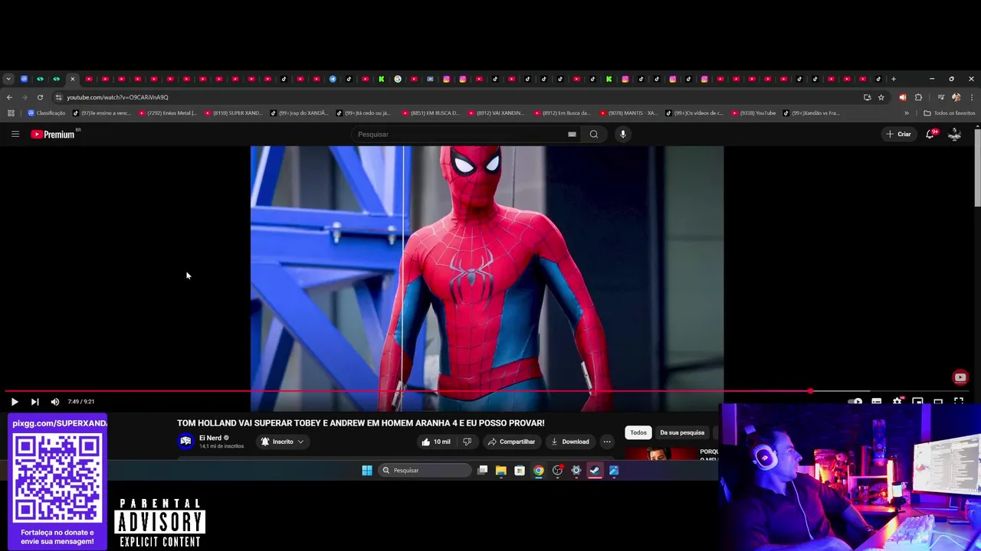The width and height of the screenshot is (981, 551).
Task: Open the on-screen keyboard in search box
Action: click(x=572, y=134)
